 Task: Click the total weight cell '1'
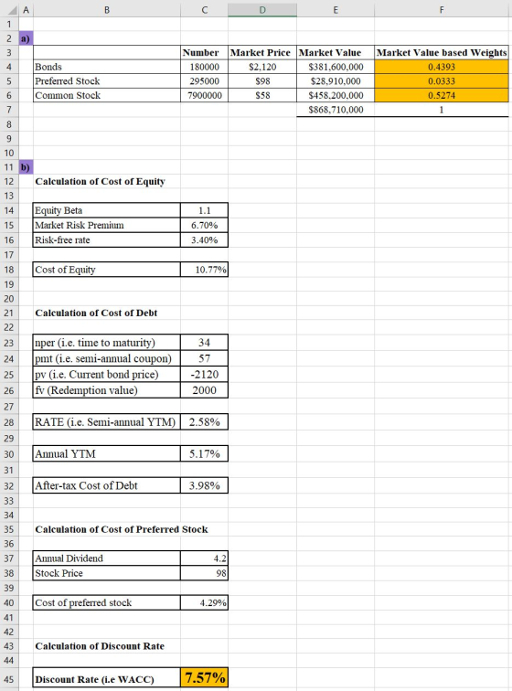pos(442,110)
